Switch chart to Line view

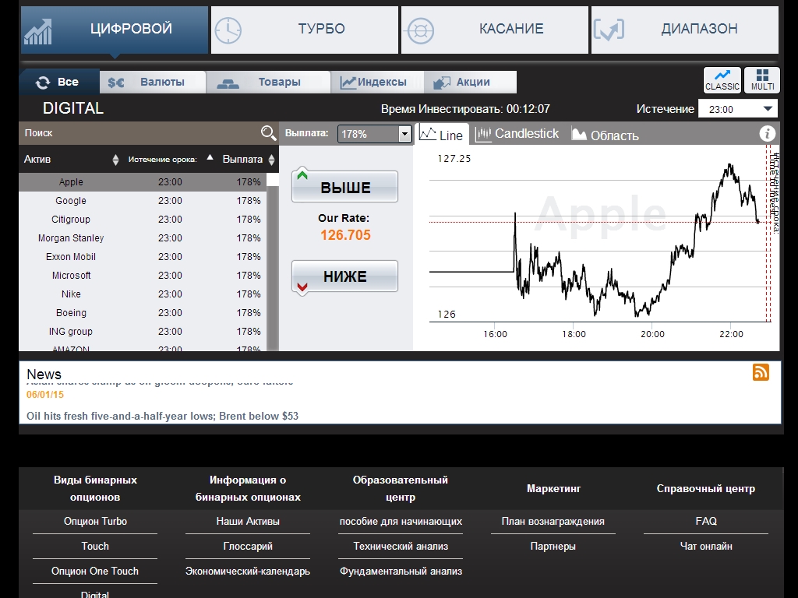coord(441,135)
